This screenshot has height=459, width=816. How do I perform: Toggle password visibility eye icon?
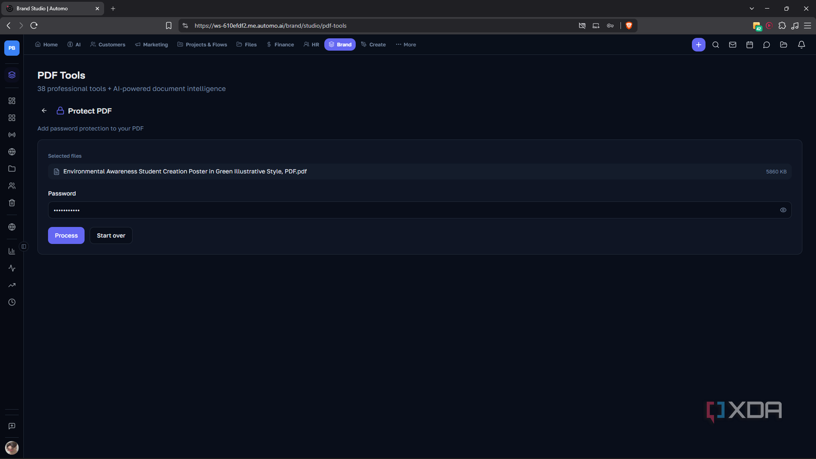tap(783, 210)
